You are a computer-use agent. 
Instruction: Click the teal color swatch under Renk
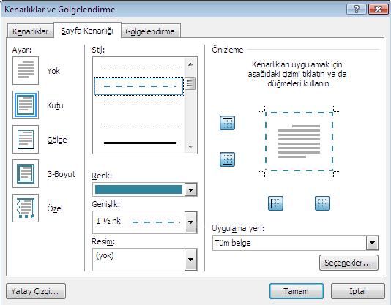pyautogui.click(x=138, y=189)
